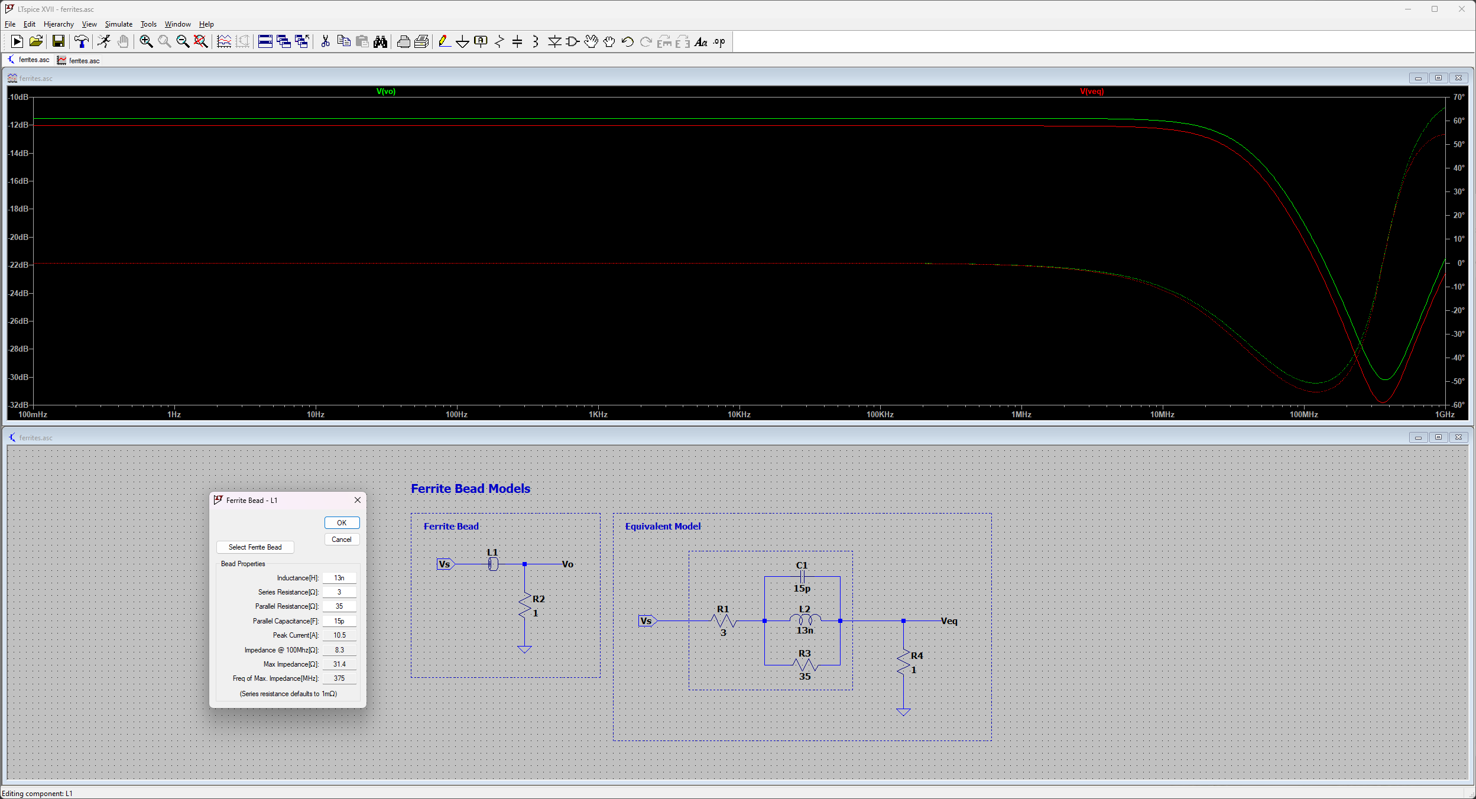
Task: Place a Resistor component
Action: (499, 41)
